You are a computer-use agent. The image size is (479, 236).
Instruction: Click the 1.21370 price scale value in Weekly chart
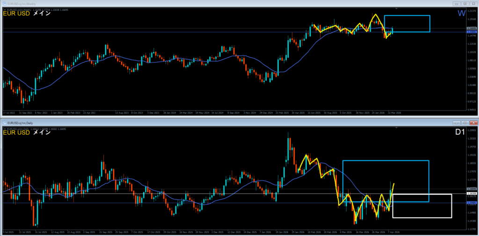click(472, 11)
